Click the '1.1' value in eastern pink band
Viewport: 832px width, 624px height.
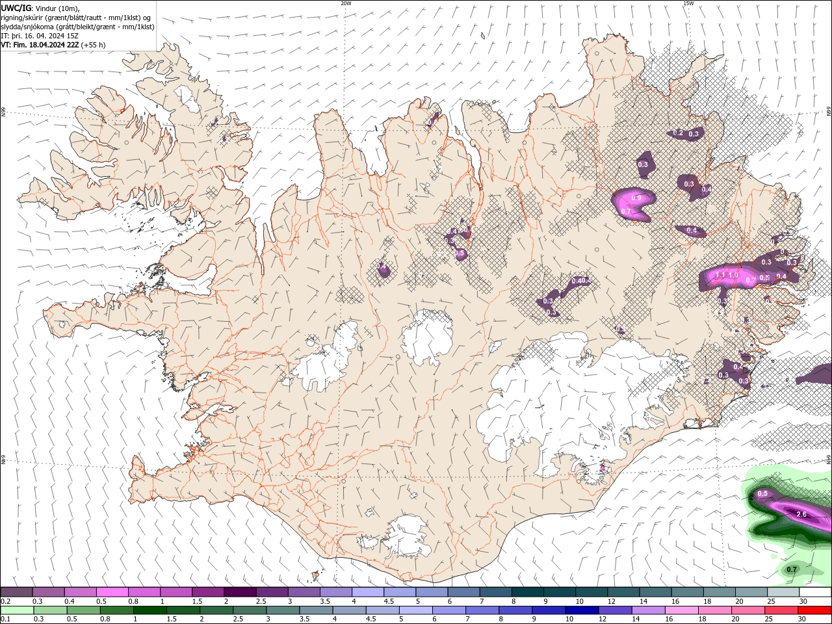click(720, 275)
